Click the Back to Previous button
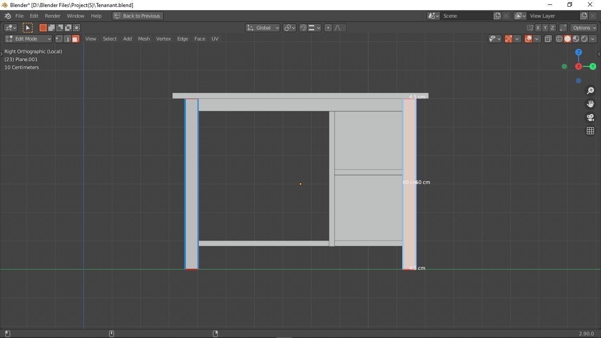 click(x=138, y=16)
